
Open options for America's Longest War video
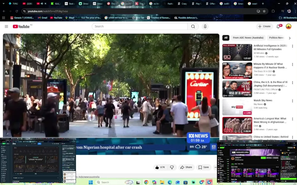(292, 119)
